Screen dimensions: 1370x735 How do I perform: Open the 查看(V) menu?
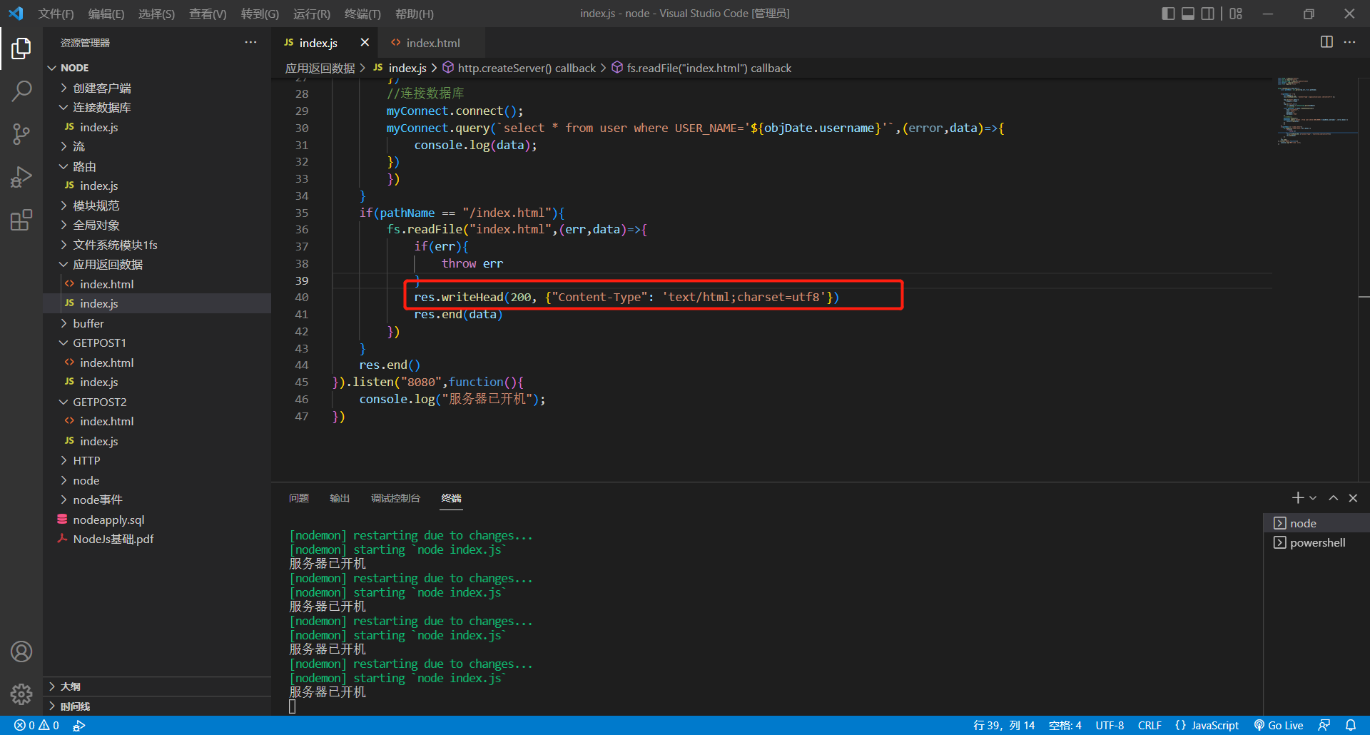(208, 14)
